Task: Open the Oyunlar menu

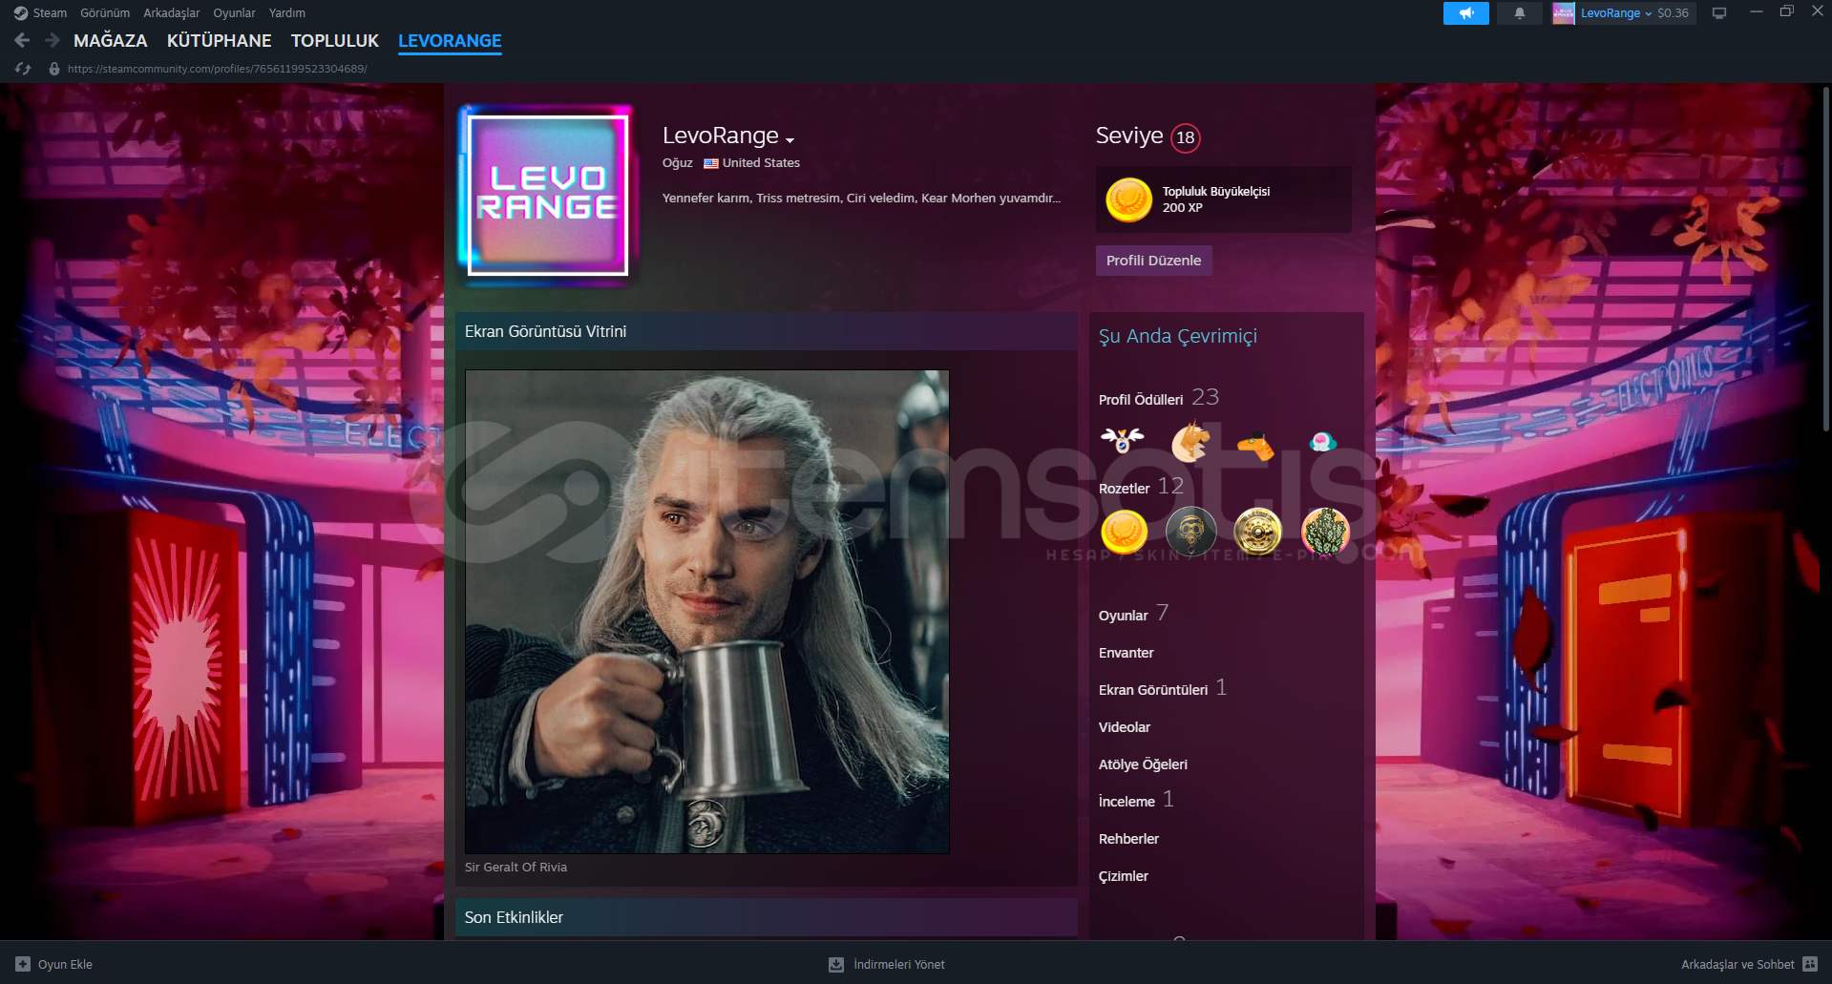Action: (234, 13)
